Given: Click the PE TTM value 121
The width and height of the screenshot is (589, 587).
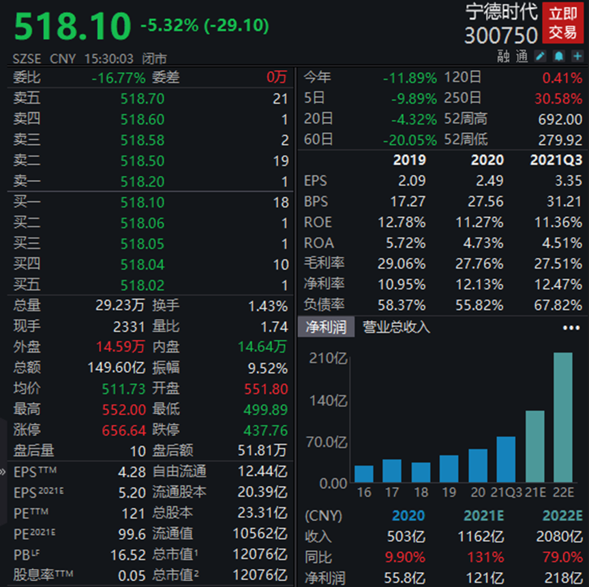Looking at the screenshot, I should click(134, 513).
